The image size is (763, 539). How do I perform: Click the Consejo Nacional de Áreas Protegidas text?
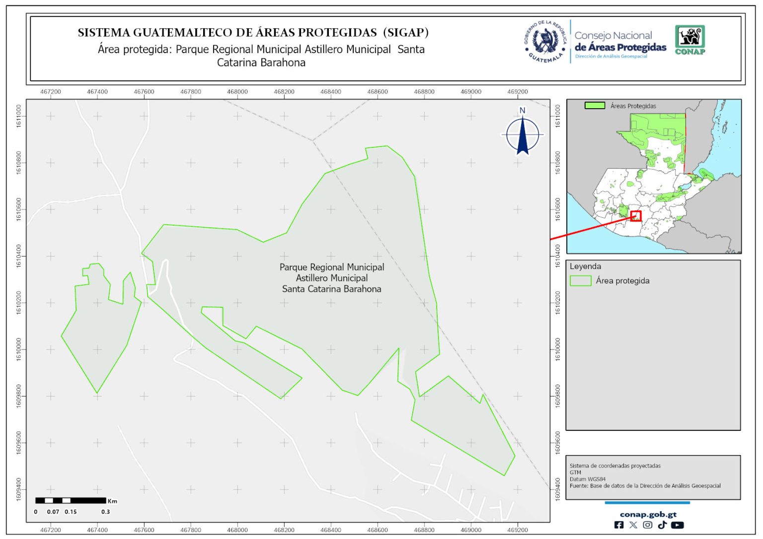point(620,42)
